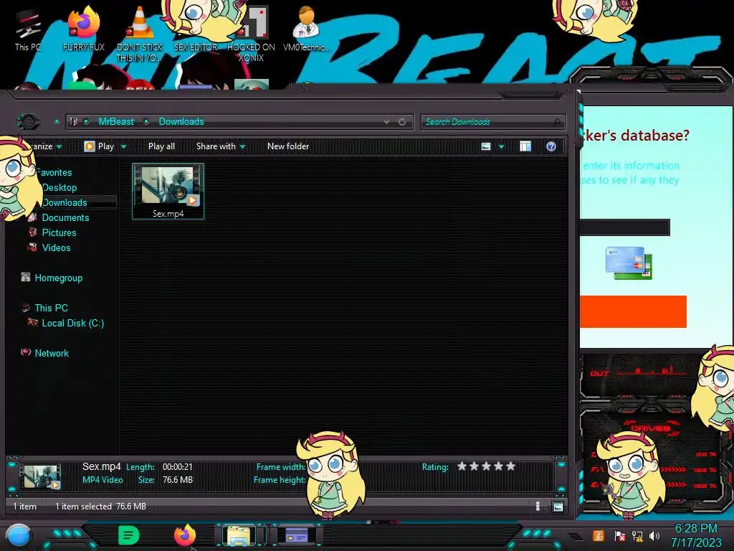734x551 pixels.
Task: Click the Share with toolbar button
Action: 221,146
